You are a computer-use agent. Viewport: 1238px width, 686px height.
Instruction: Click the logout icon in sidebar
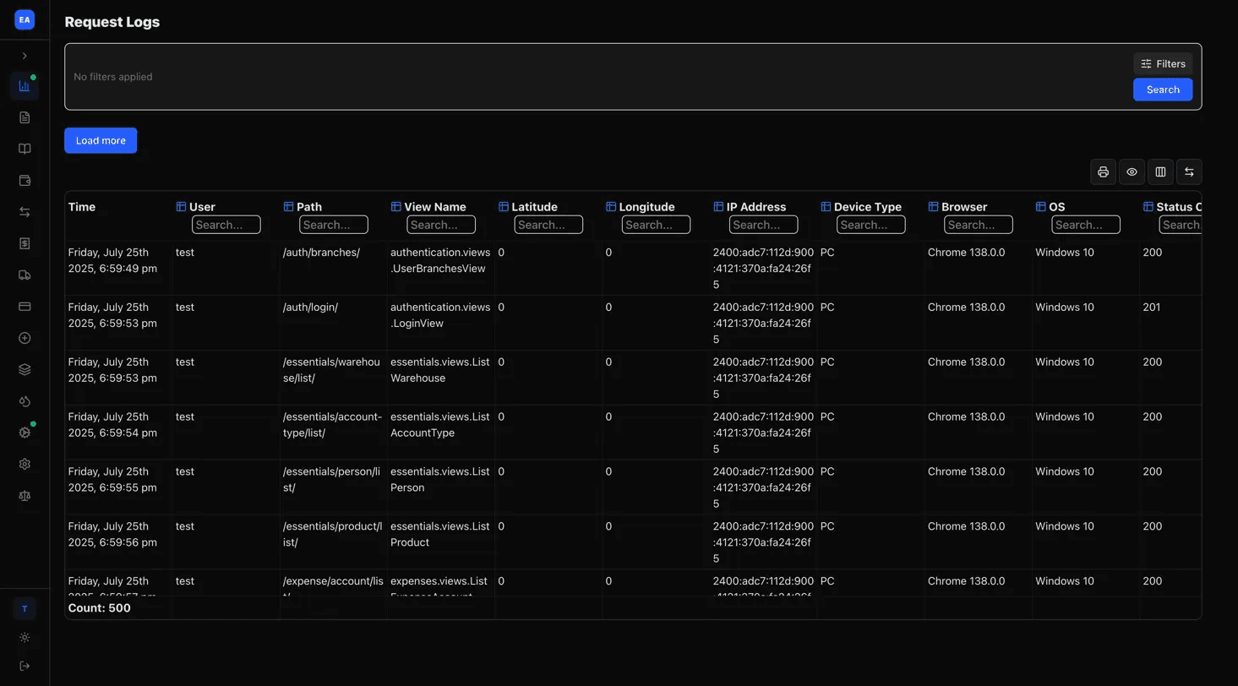pos(25,666)
